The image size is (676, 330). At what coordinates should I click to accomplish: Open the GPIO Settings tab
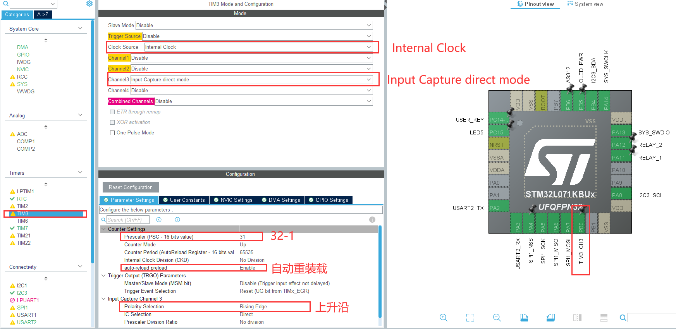tap(329, 200)
